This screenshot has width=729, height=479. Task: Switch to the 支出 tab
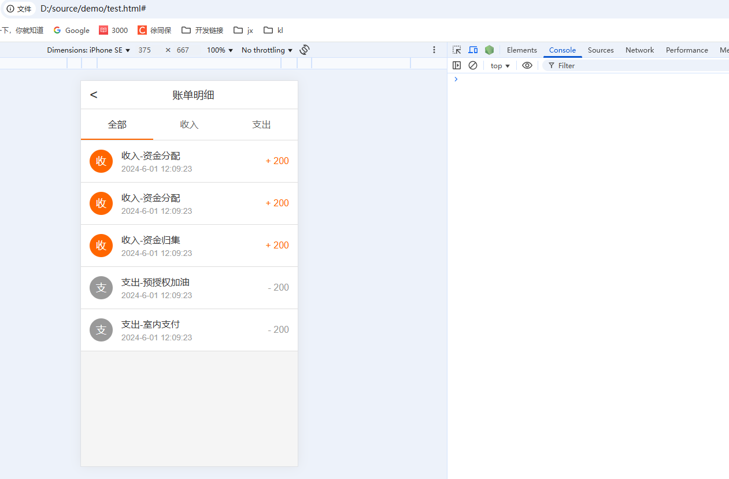[261, 124]
